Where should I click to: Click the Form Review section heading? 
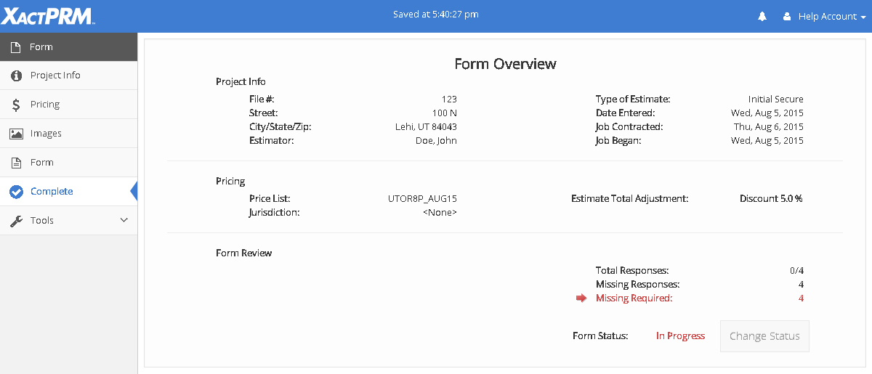tap(244, 253)
